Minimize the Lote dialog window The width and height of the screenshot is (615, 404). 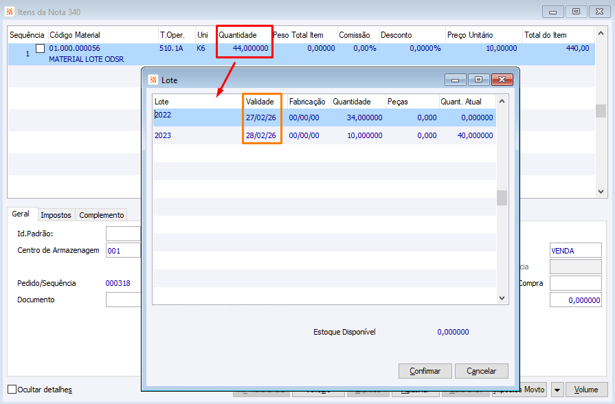point(456,80)
